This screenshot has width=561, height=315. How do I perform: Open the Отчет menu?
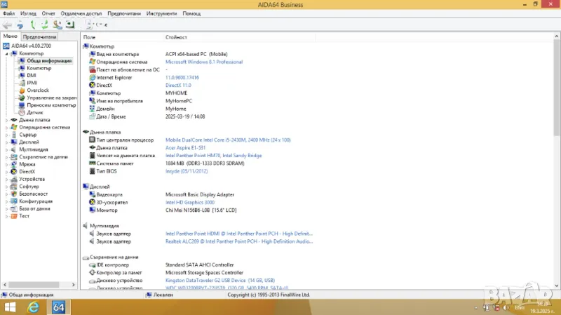[48, 13]
